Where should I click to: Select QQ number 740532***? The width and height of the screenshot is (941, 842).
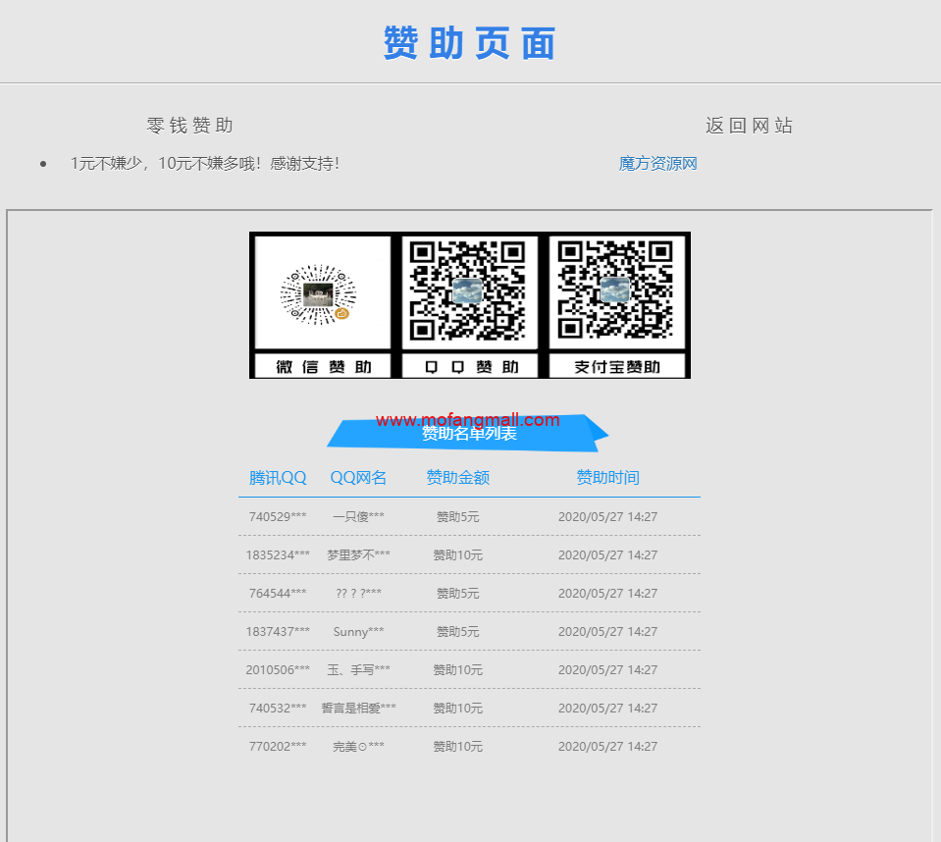coord(278,709)
